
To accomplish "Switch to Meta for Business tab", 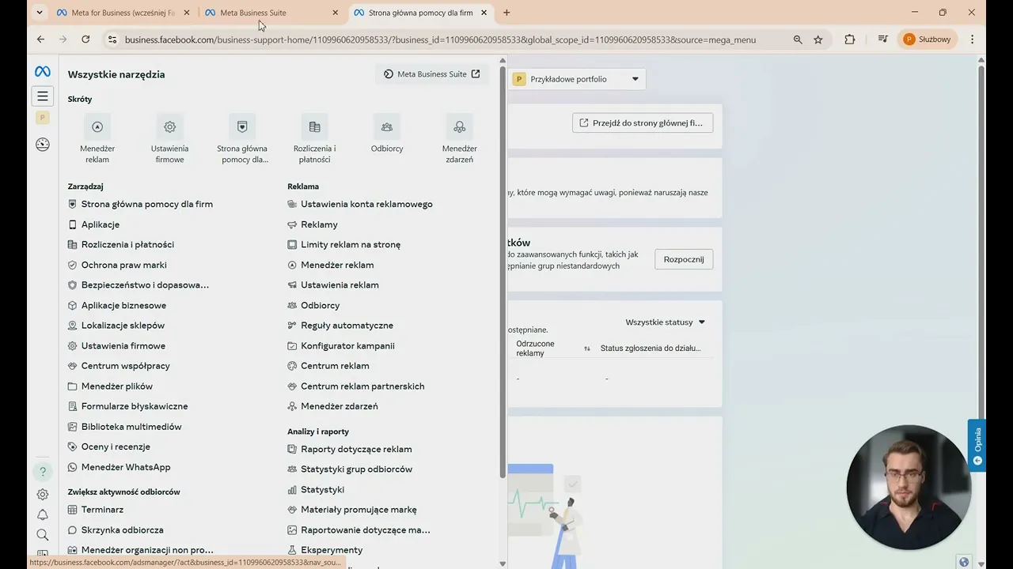I will (x=123, y=13).
